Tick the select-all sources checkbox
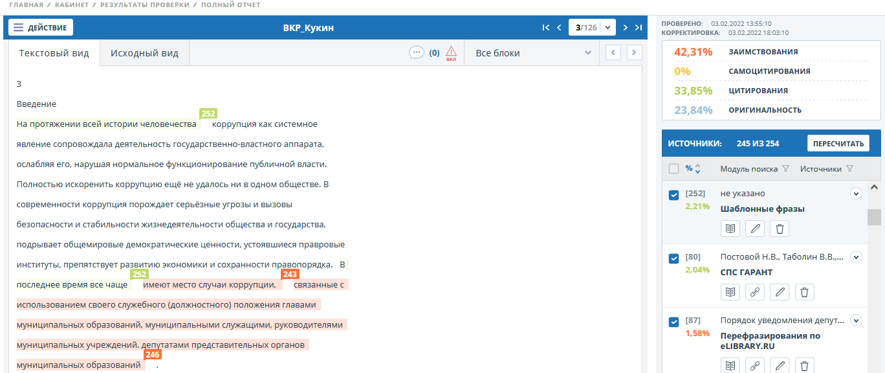 (673, 169)
